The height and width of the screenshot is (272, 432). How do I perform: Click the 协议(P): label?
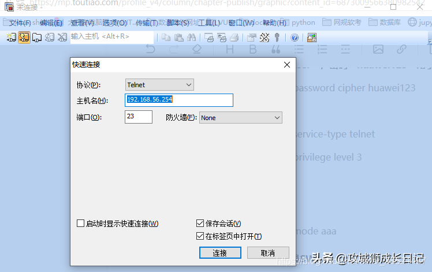88,85
